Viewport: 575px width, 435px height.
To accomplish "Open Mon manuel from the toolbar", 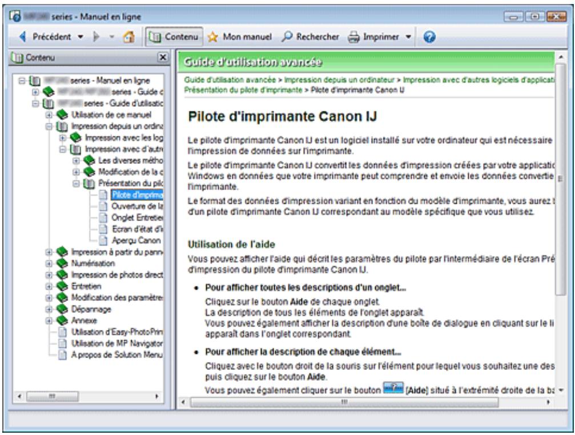I will point(239,37).
